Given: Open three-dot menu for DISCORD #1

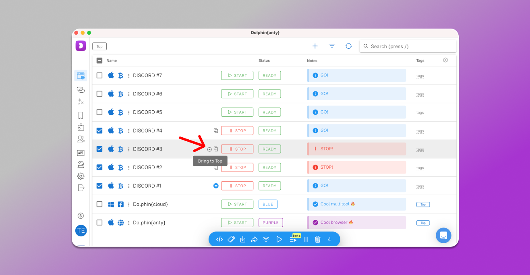Looking at the screenshot, I should [x=129, y=186].
